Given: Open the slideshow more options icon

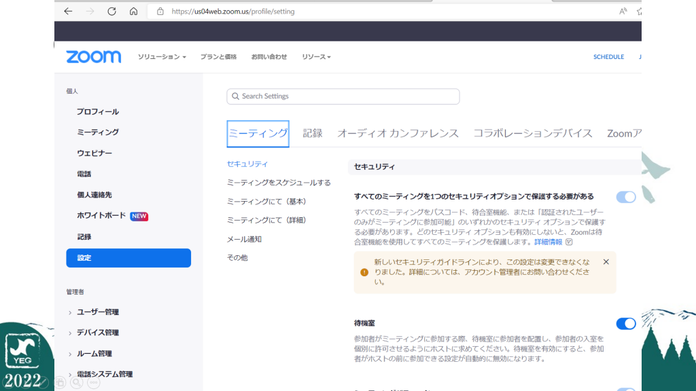Looking at the screenshot, I should 94,382.
